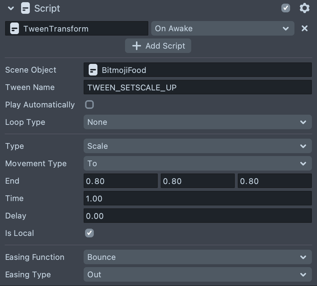The image size is (317, 286).
Task: Enable the Play Automatically checkbox
Action: pyautogui.click(x=89, y=105)
